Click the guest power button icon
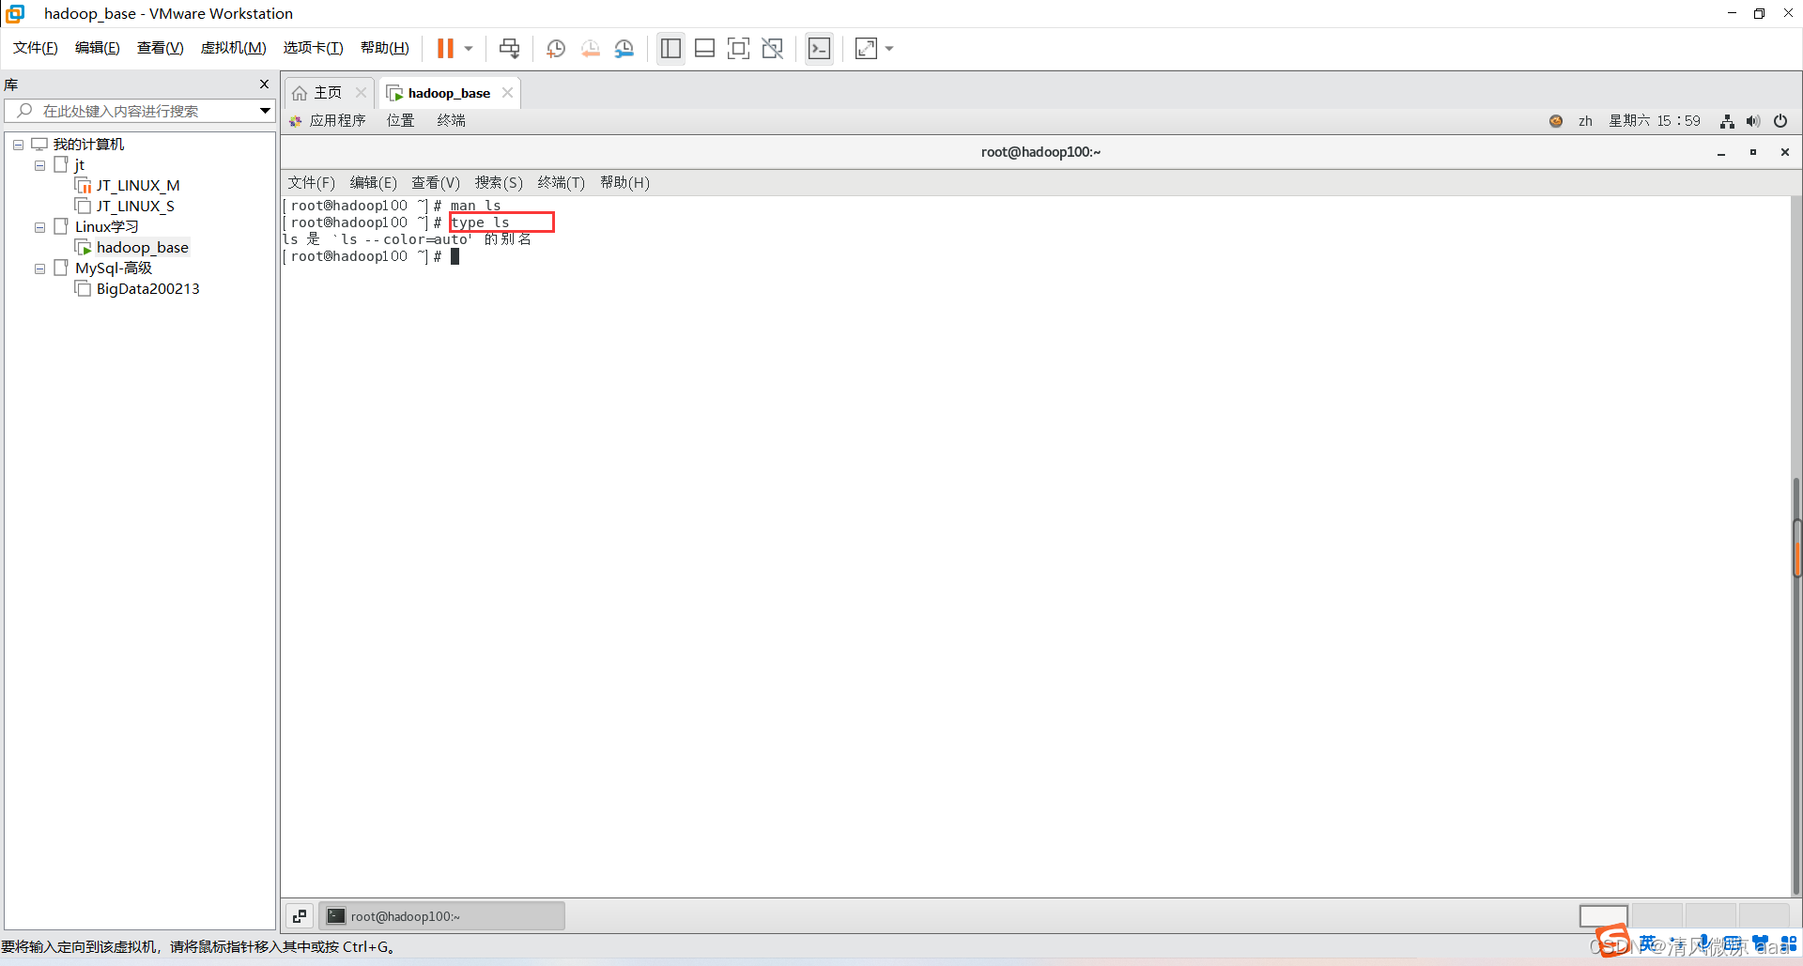 (x=1780, y=121)
